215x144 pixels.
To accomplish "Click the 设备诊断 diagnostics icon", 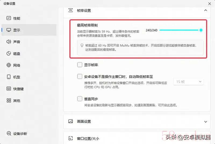I will click(9, 134).
